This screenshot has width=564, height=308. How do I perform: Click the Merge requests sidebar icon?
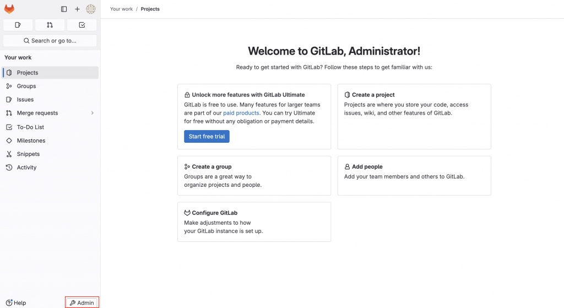coord(9,113)
